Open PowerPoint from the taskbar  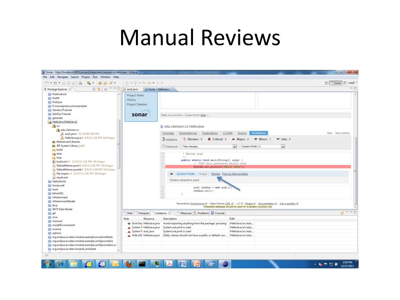[x=197, y=264]
